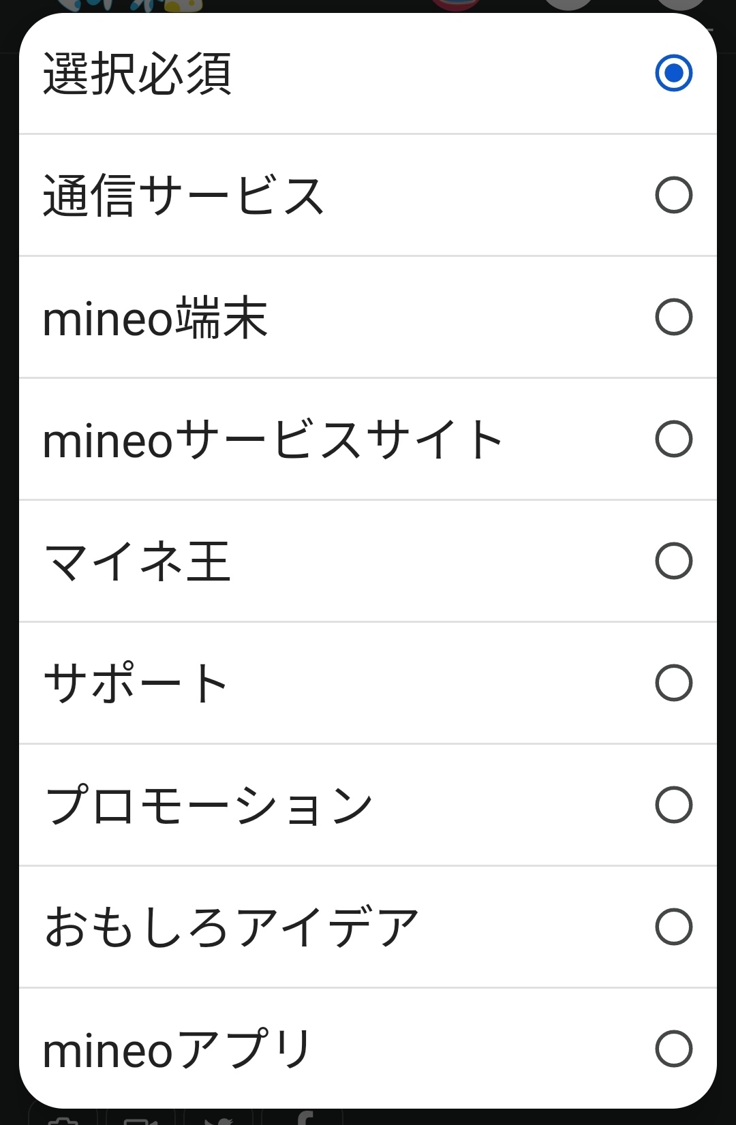Choose the mineo端末 radio button
This screenshot has height=1125, width=736.
click(x=673, y=317)
